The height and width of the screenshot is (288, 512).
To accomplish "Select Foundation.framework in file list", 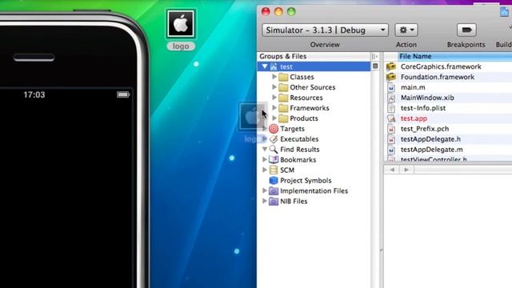I will 438,77.
